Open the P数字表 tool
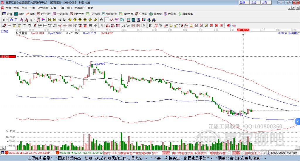Screen dimensions: 300x161 [x=77, y=14]
